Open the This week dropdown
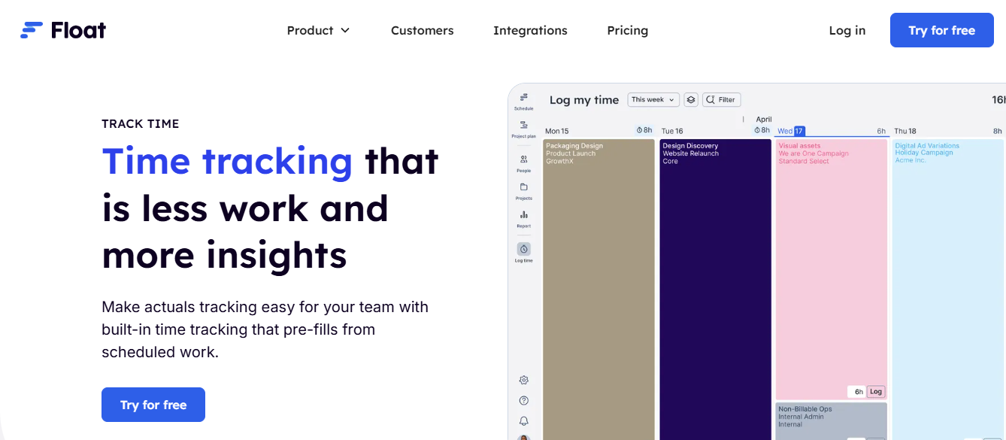The width and height of the screenshot is (1006, 440). click(x=653, y=99)
